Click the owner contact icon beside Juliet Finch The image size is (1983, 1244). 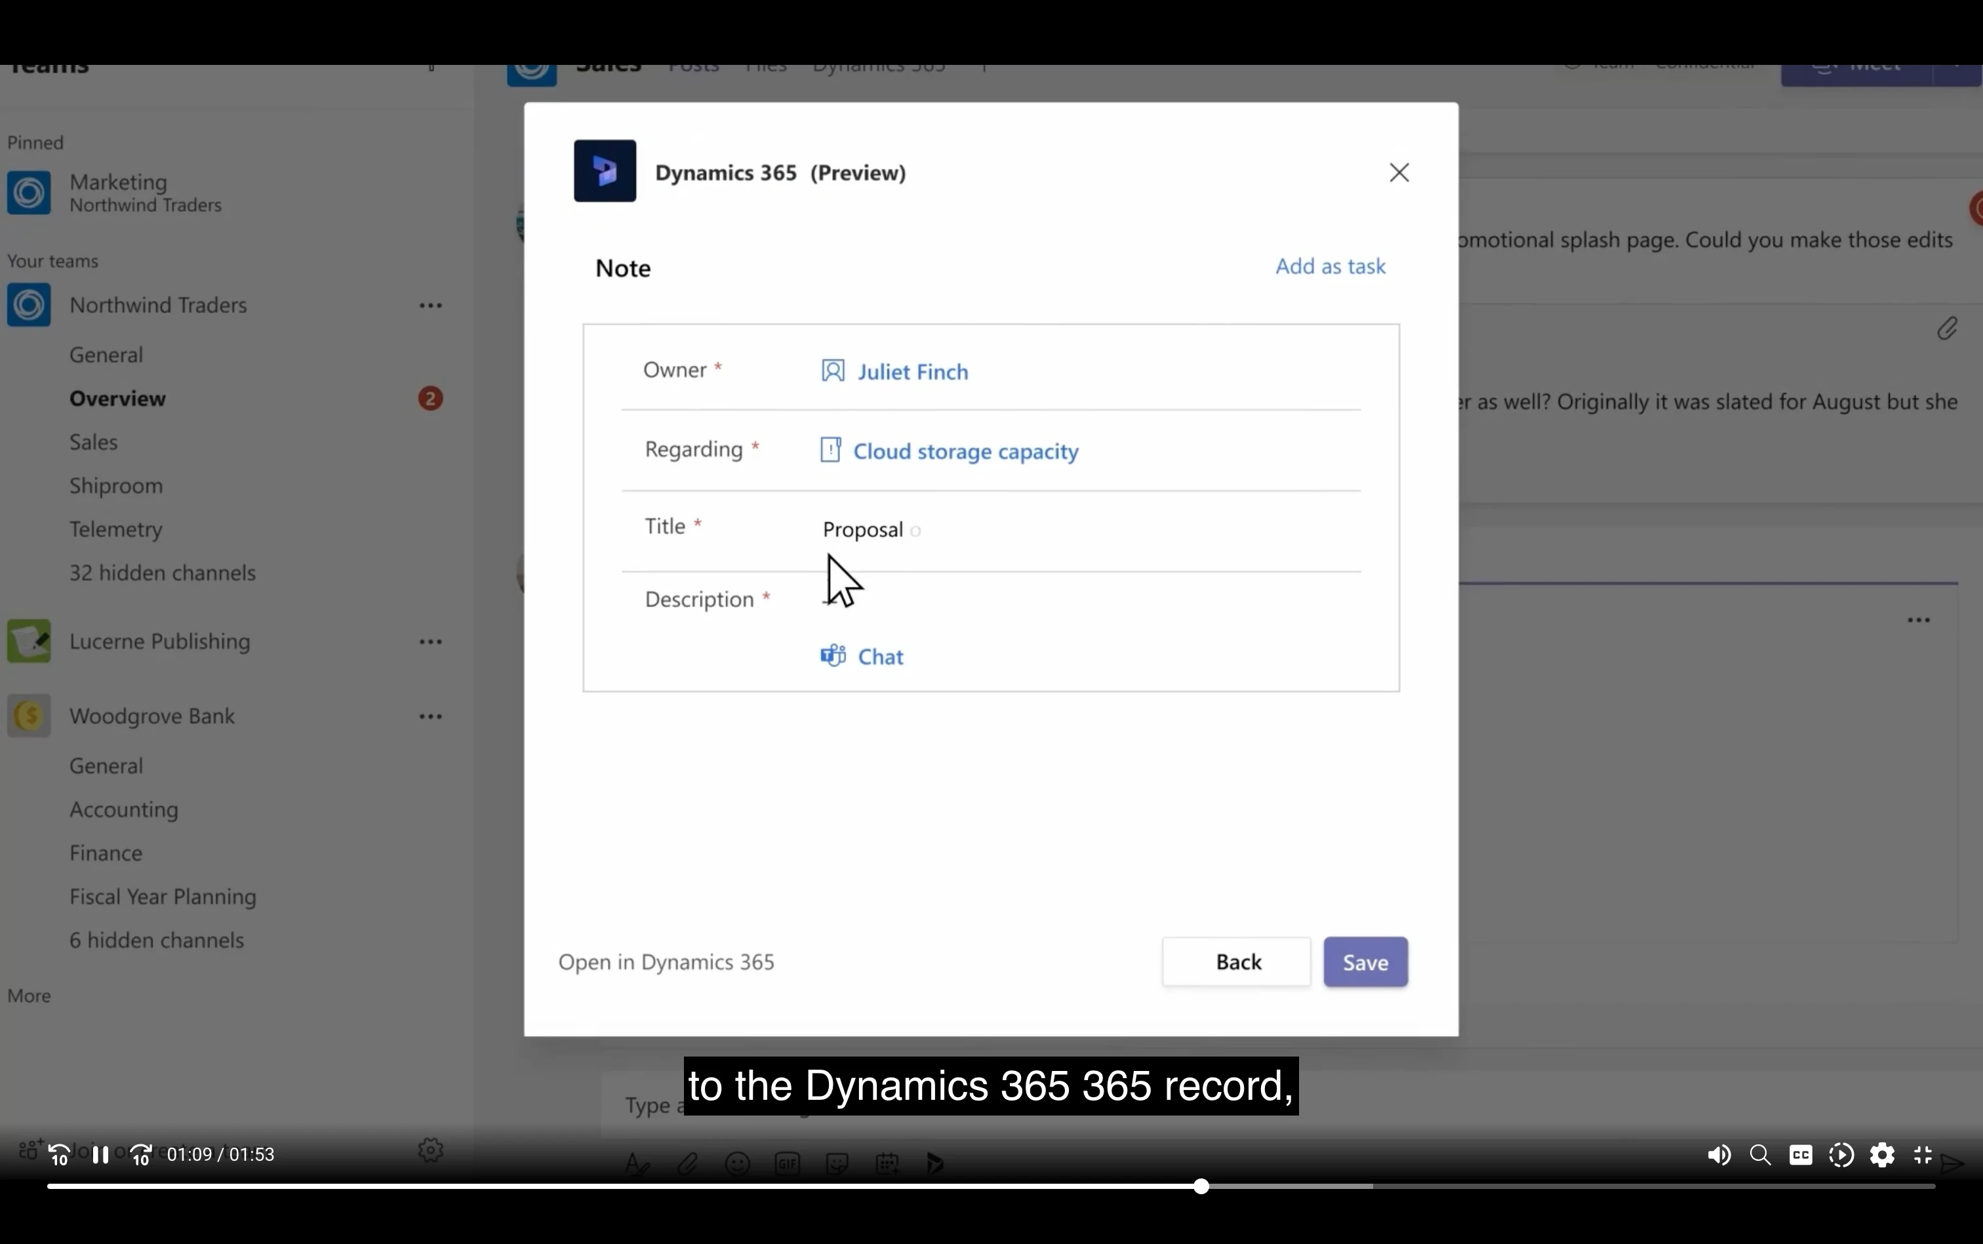click(833, 371)
